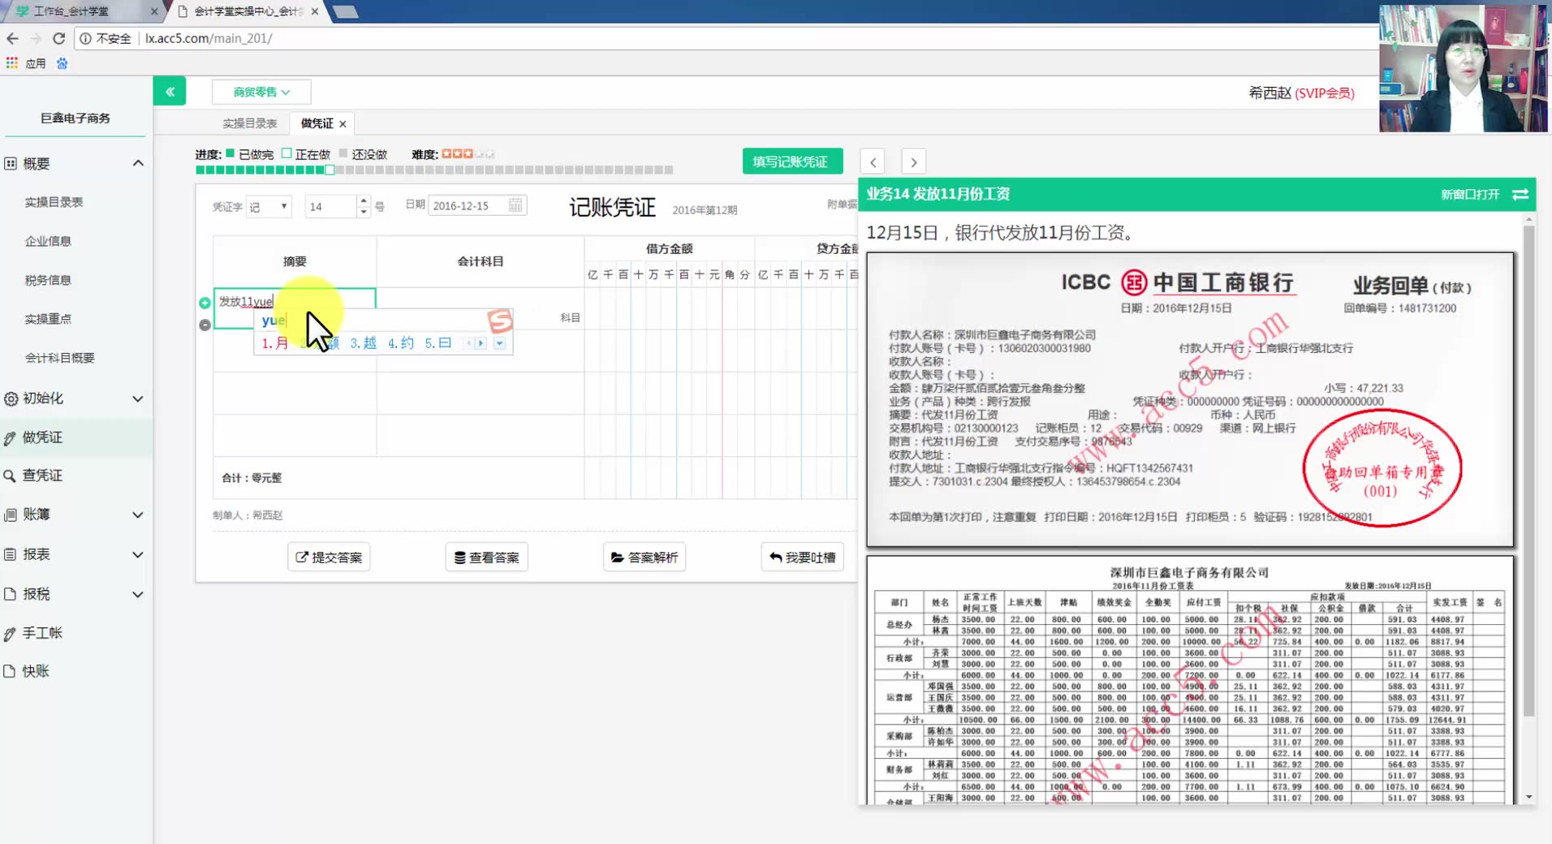Open the 账簿 ledger panel
Screen dimensions: 1552x844
click(x=37, y=515)
